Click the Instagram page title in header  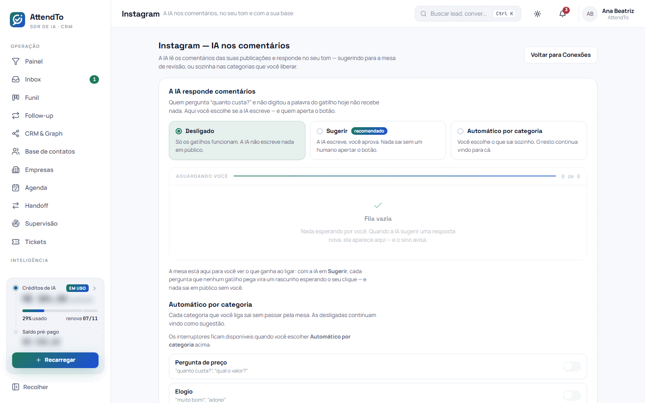(x=141, y=14)
